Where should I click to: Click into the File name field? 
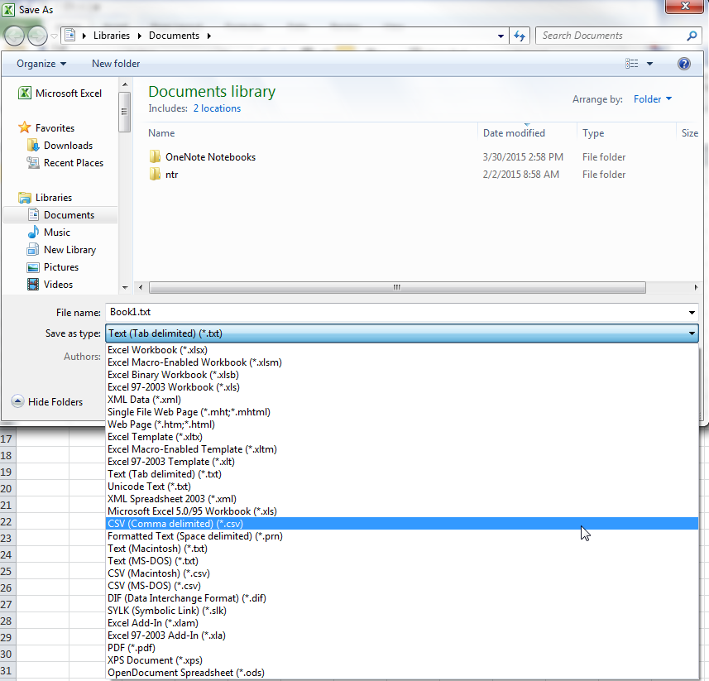coord(395,312)
